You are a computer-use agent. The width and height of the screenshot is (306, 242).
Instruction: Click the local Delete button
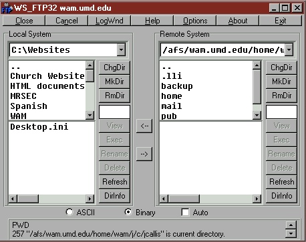(x=114, y=168)
